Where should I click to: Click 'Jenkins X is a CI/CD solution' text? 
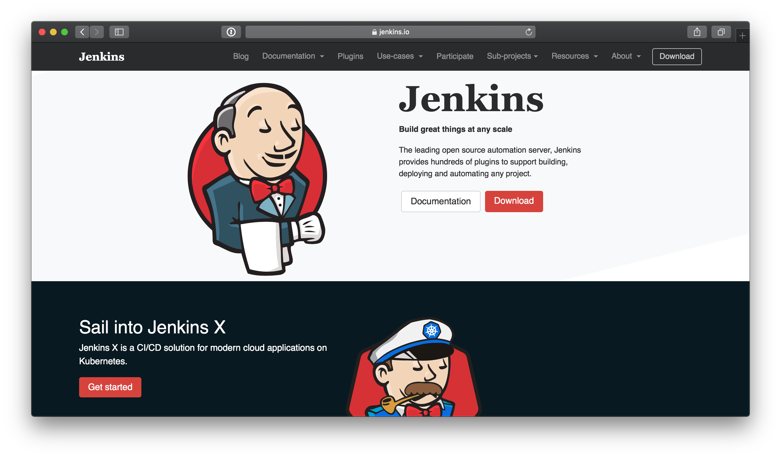pyautogui.click(x=203, y=354)
